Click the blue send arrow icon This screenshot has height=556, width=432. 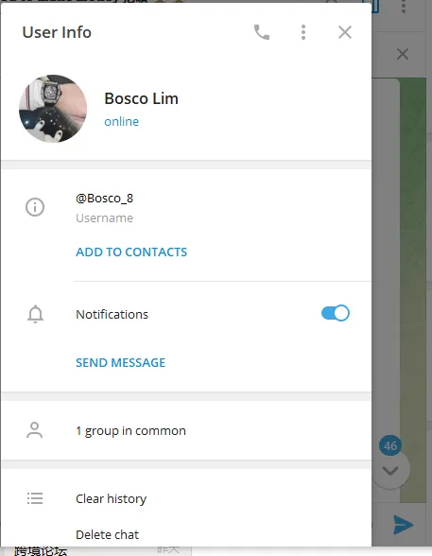[404, 525]
